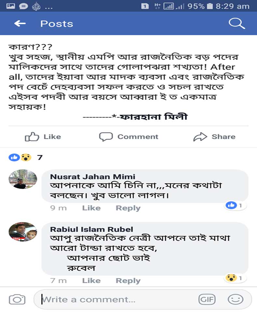The width and height of the screenshot is (257, 312).
Task: Tap the Comment speech bubble icon
Action: (106, 137)
